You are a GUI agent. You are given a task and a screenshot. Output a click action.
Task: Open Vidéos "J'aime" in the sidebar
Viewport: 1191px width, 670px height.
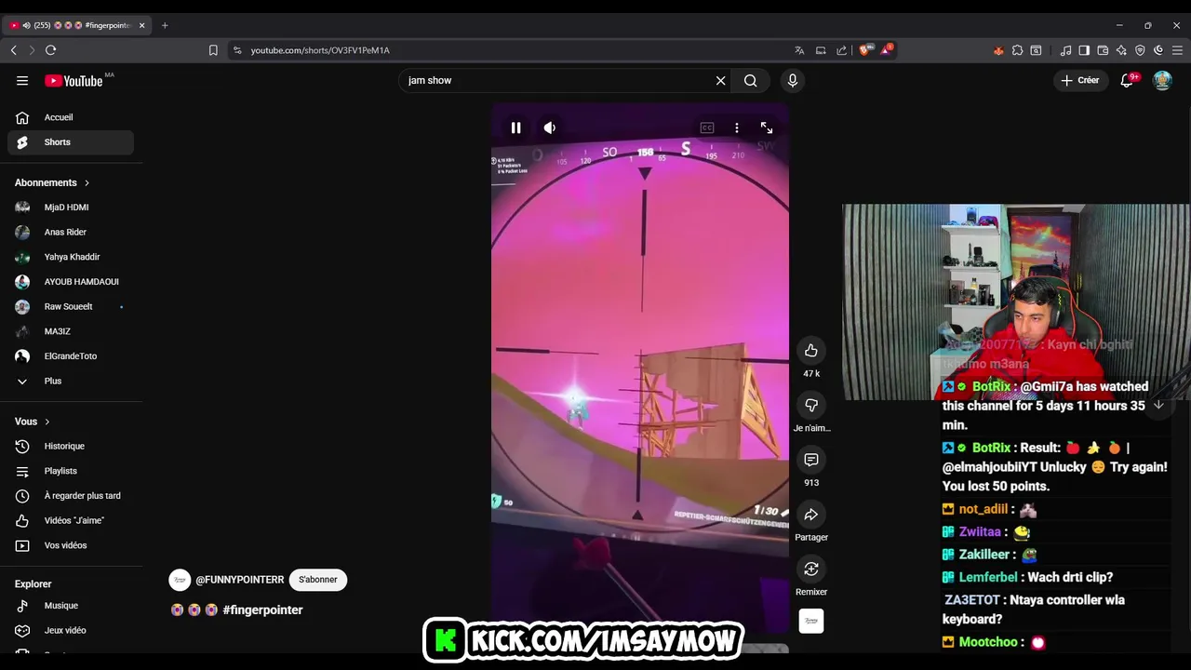[x=71, y=520]
